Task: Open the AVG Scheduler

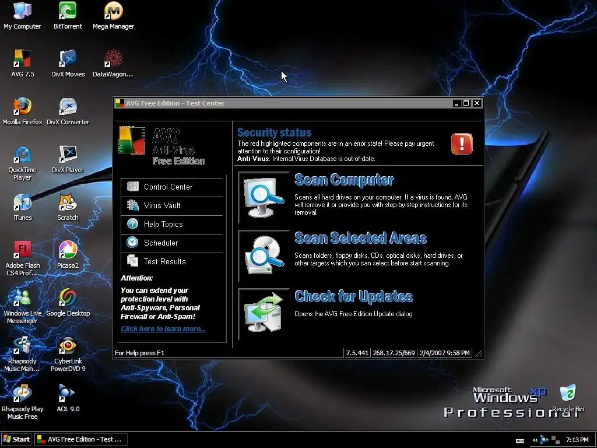Action: pyautogui.click(x=172, y=243)
